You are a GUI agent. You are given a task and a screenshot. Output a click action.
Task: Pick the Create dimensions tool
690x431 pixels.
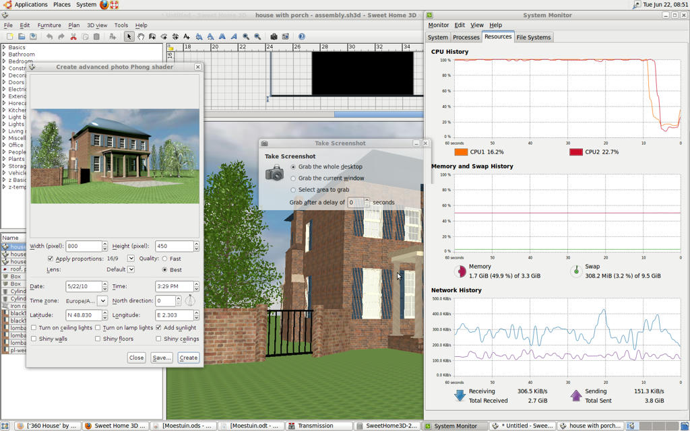click(x=175, y=36)
